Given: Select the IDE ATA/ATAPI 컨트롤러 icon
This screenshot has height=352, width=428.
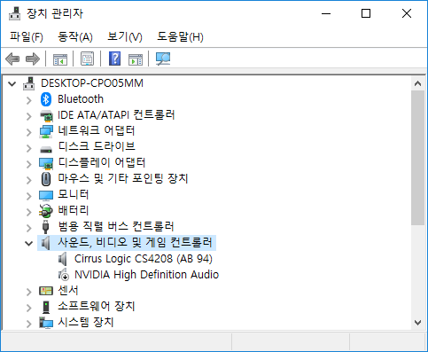Looking at the screenshot, I should (x=46, y=115).
